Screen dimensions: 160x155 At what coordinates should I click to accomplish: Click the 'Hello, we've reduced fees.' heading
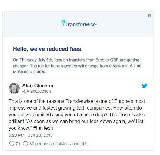pos(48,49)
